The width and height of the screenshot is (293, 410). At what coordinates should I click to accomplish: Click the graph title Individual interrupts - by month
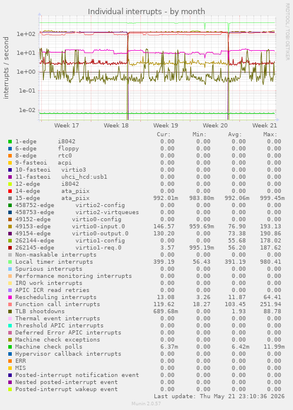146,12
